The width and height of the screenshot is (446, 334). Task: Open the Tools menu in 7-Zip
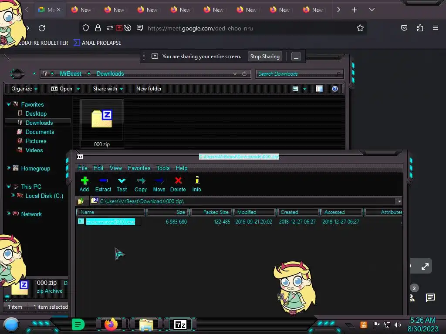pos(163,168)
